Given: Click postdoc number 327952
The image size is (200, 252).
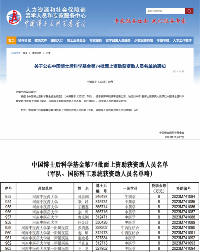Looking at the screenshot, I should click(101, 248).
